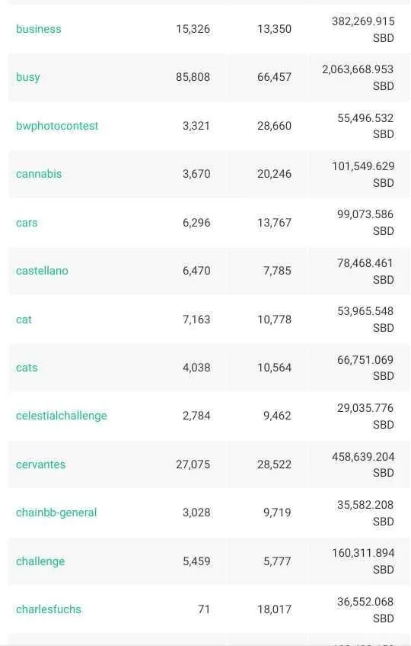Open the cannabis tag link
Screen dimensions: 411x646
[39, 174]
